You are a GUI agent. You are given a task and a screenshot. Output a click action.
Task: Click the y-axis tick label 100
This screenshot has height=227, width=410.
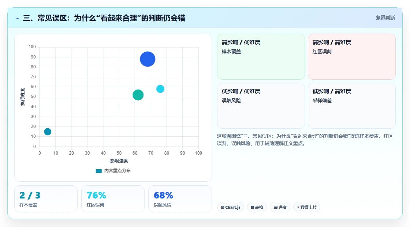coord(32,47)
